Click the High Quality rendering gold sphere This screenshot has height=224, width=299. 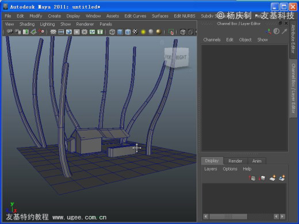(159, 32)
